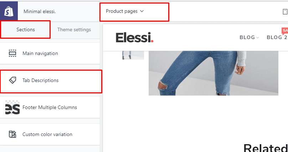Switch to the Sections tab
288x152 pixels.
(x=26, y=29)
